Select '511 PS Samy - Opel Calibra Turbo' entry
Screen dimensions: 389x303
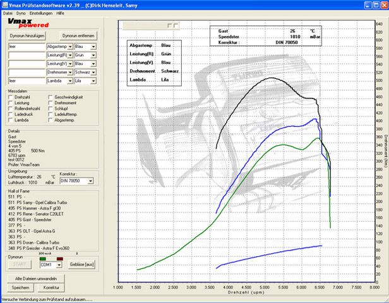point(38,203)
